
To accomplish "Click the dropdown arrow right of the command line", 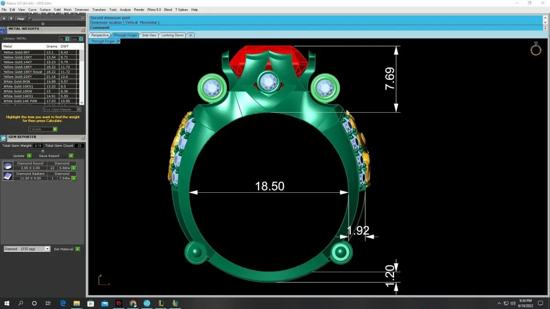I will [x=545, y=27].
